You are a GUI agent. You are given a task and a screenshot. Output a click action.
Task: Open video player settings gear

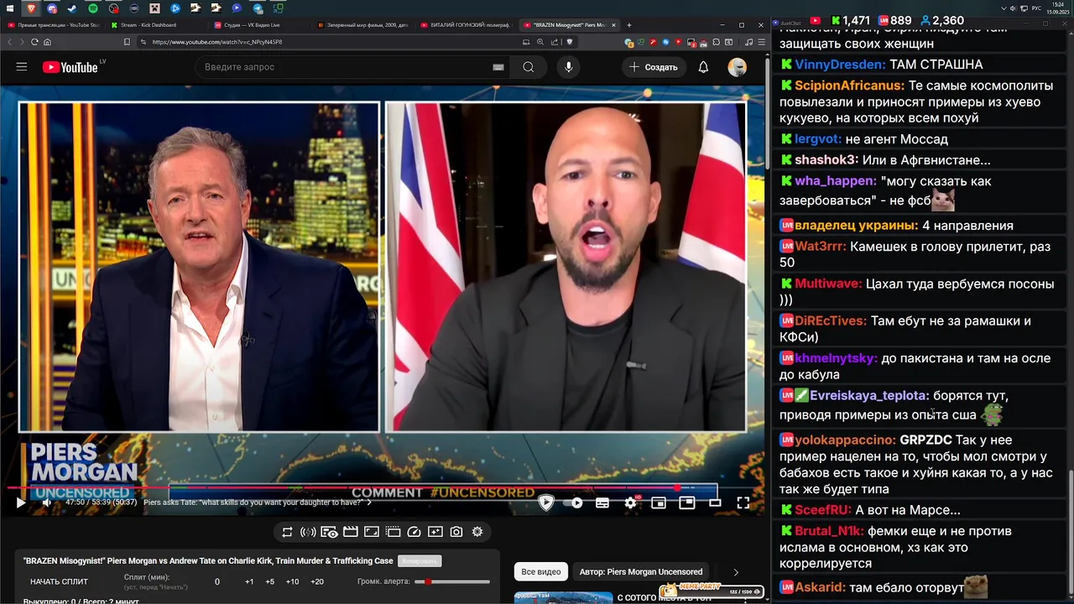click(630, 502)
